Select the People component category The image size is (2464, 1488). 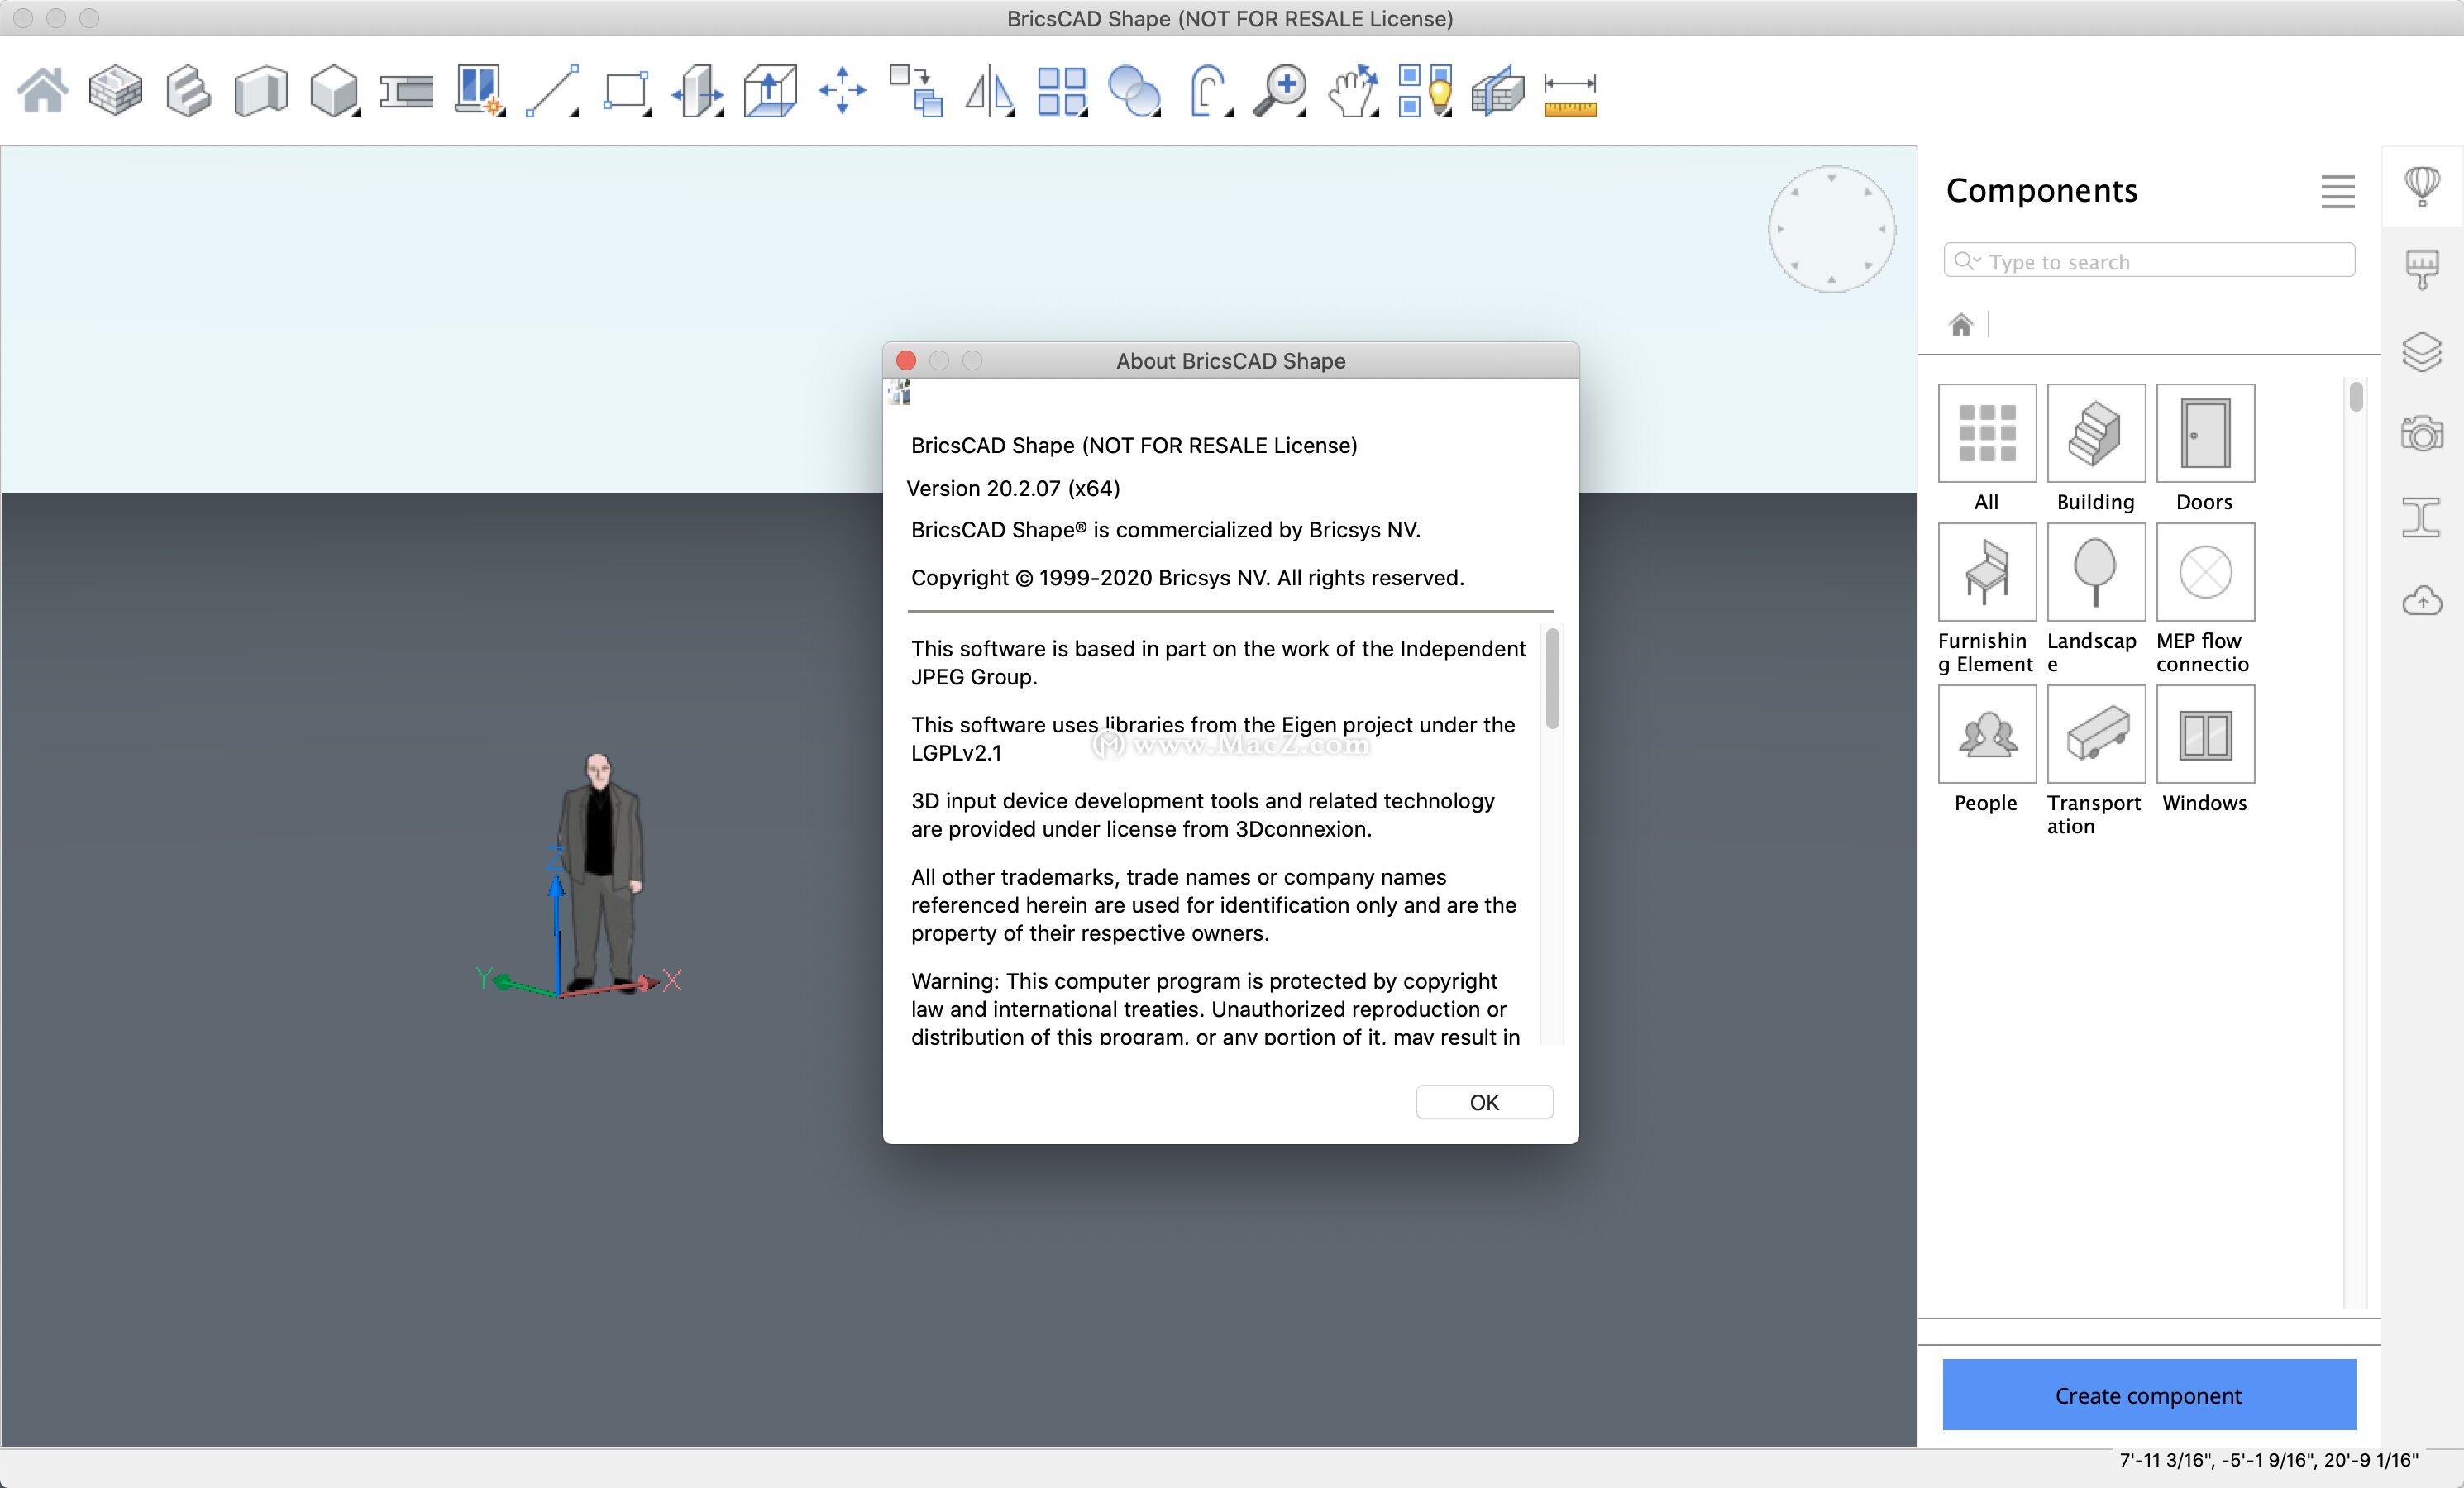[1986, 735]
